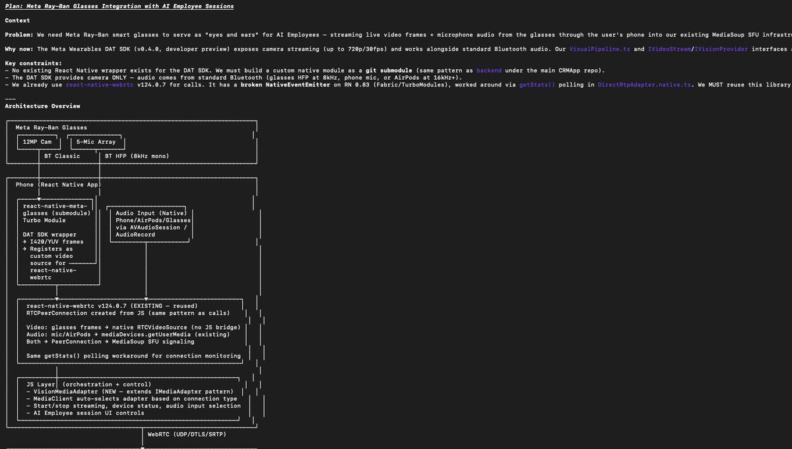The height and width of the screenshot is (449, 792).
Task: Click the bold Why now: label
Action: (19, 49)
